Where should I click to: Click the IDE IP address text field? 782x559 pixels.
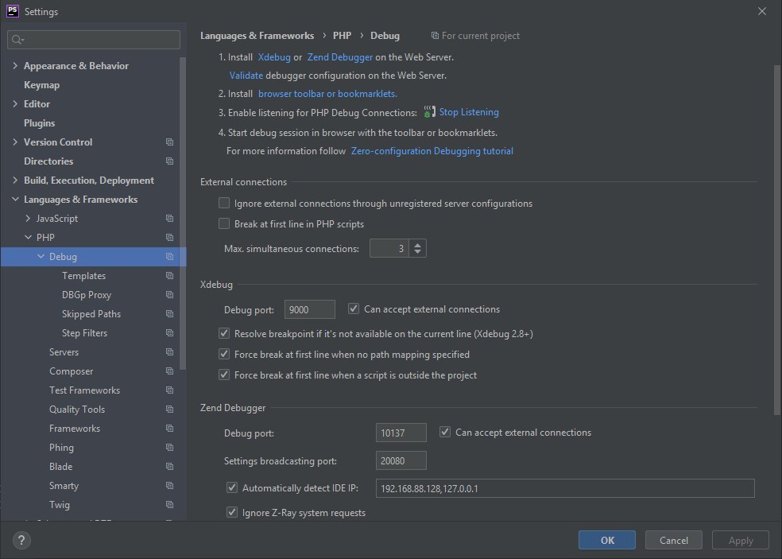click(565, 488)
